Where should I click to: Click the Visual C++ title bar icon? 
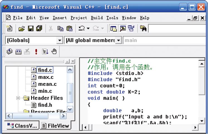(6, 7)
